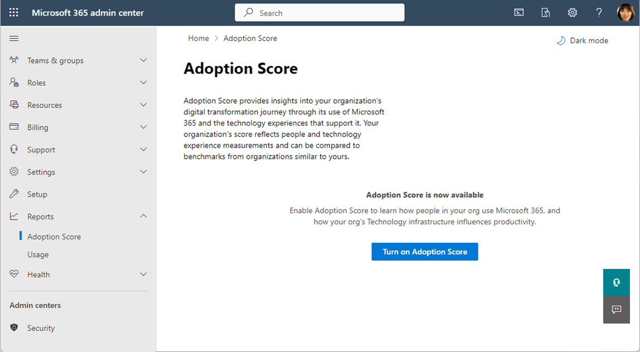
Task: Expand the Health chevron
Action: click(x=143, y=274)
